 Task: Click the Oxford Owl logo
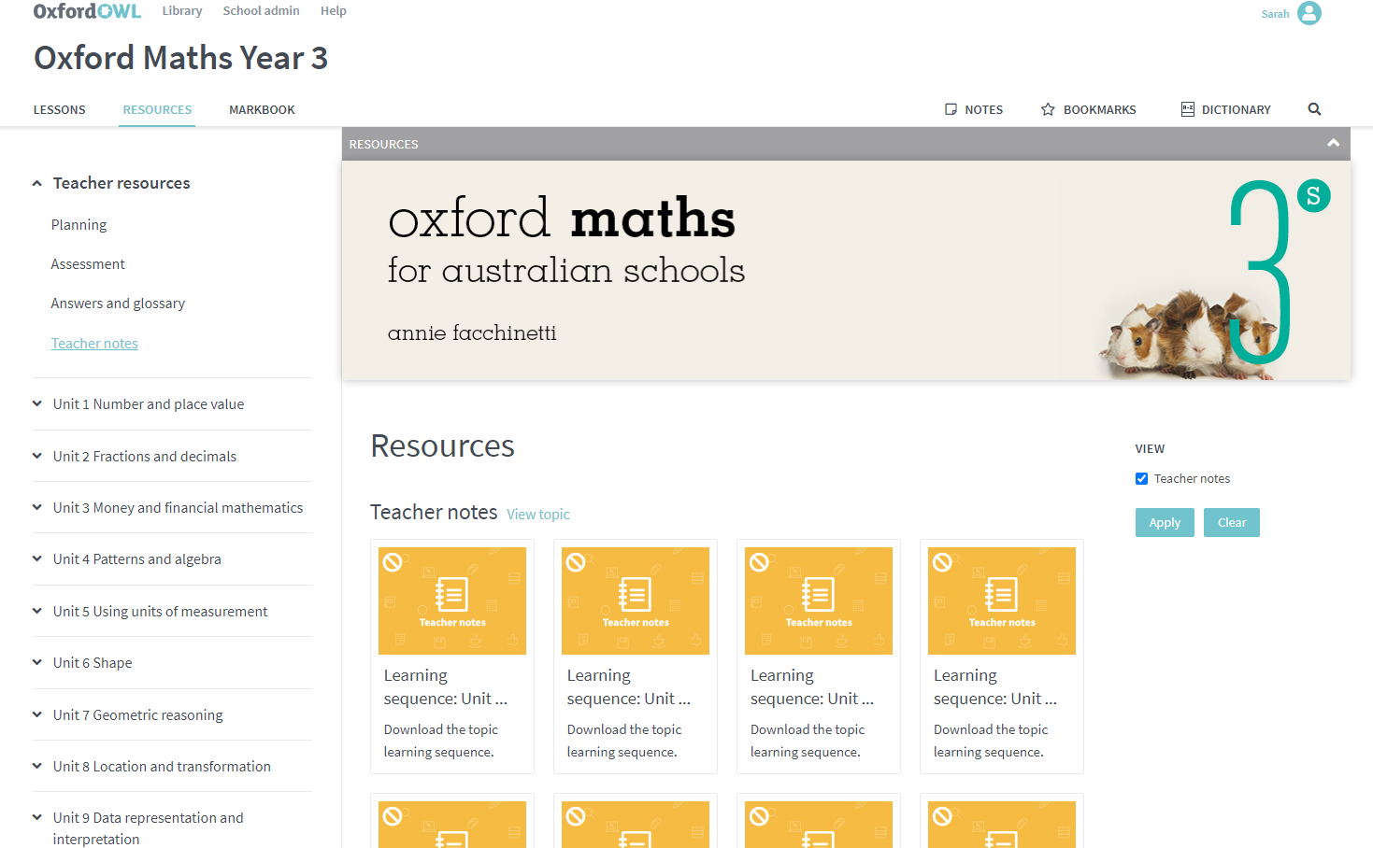pos(87,11)
